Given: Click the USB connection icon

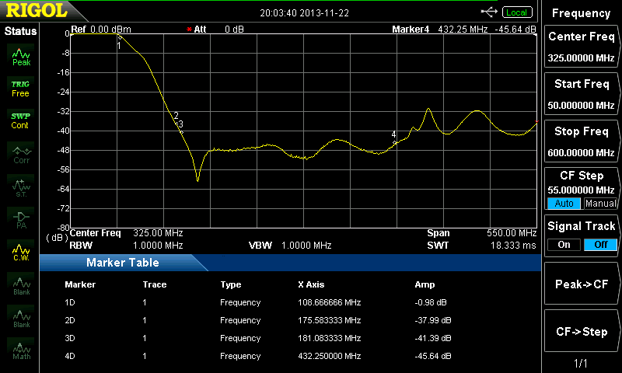Looking at the screenshot, I should 489,12.
